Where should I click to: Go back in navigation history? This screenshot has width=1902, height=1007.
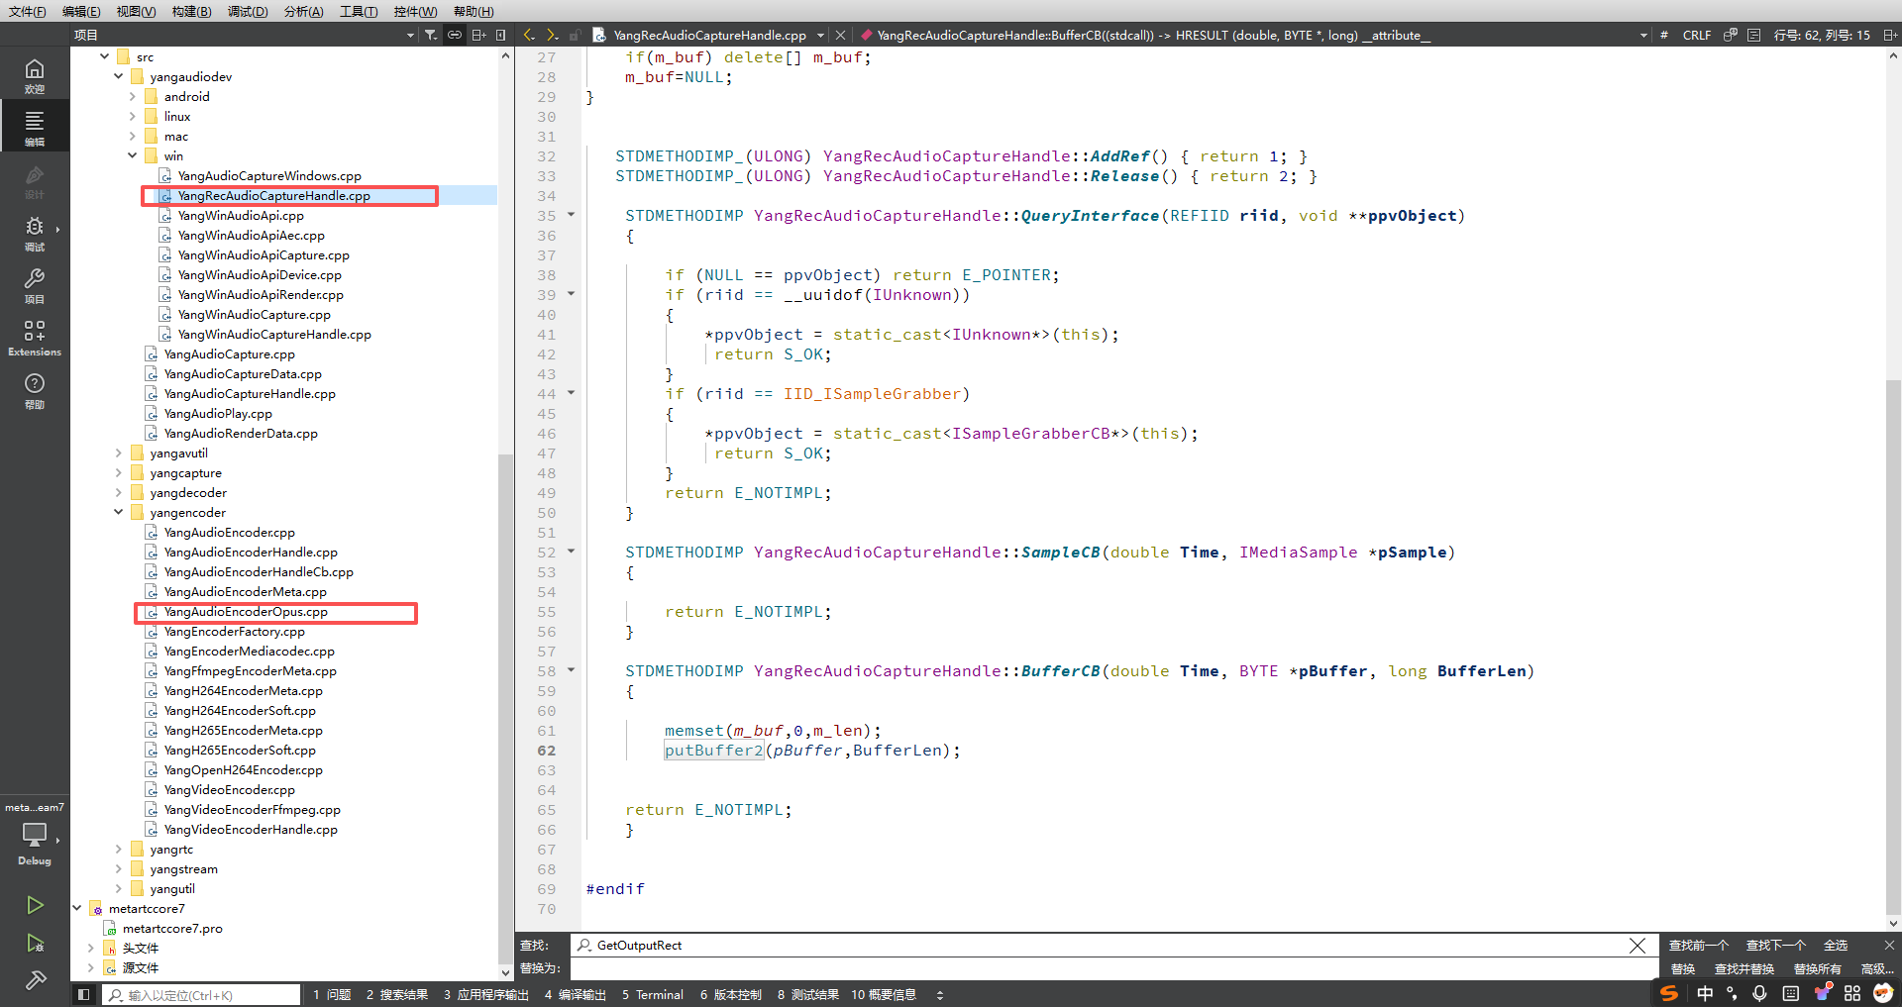pos(530,35)
